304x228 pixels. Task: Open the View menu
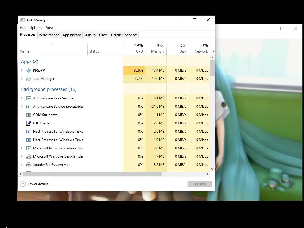[x=50, y=28]
